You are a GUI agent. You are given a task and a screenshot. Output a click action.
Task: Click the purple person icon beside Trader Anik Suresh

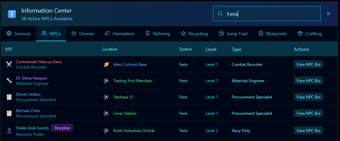coord(9,130)
